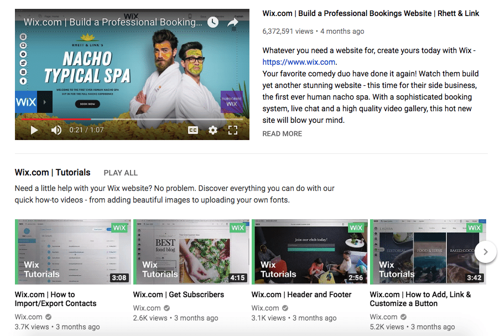The width and height of the screenshot is (500, 336).
Task: Click the verified badge under Import/Export Contacts
Action: 48,317
